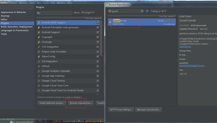217x123 pixels.
Task: Open Sort by name dropdown in Plugins list
Action: tap(93, 18)
